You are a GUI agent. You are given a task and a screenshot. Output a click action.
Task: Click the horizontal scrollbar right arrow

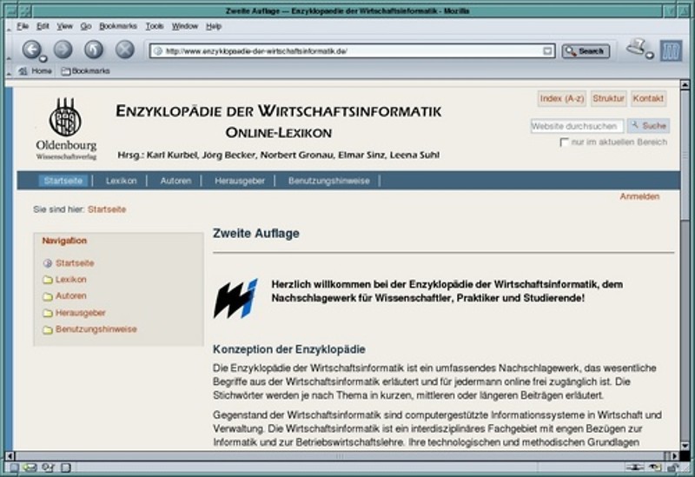[675, 456]
